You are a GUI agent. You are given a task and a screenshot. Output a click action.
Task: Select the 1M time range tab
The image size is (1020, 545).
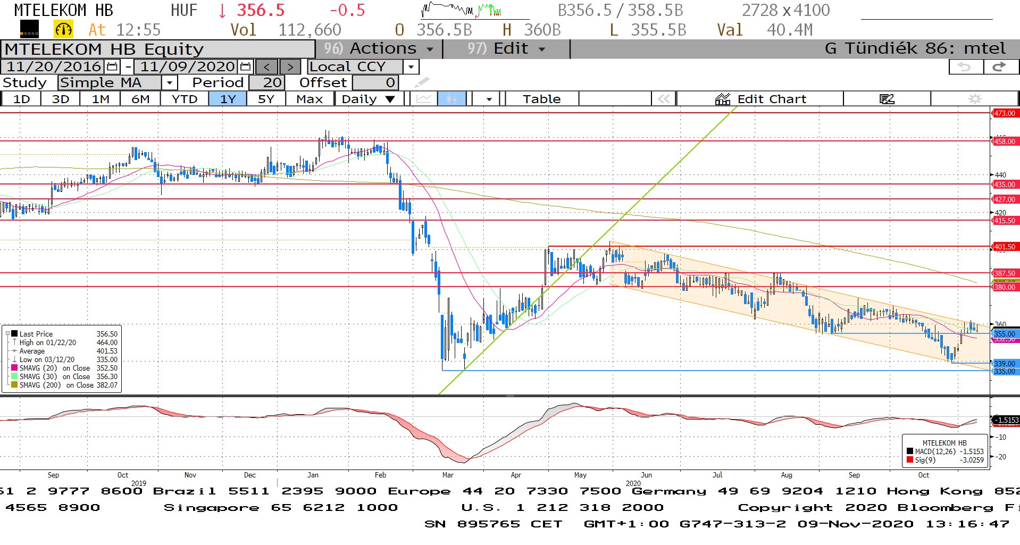[x=101, y=99]
